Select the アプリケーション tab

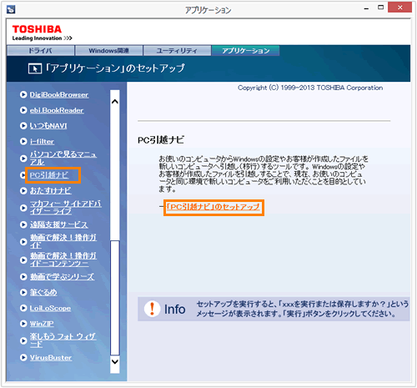pos(245,51)
